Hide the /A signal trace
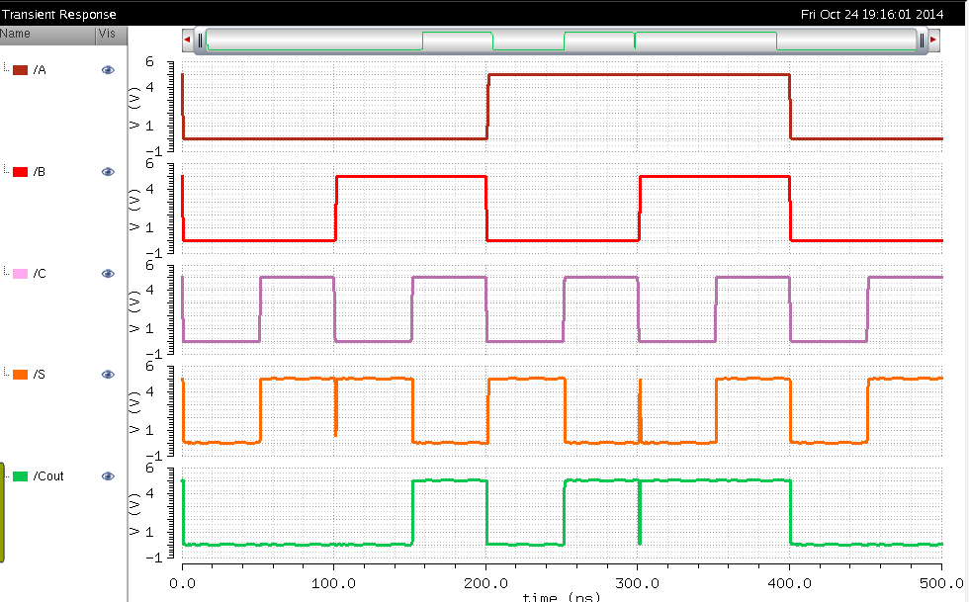Viewport: 969px width, 602px height. [x=108, y=70]
